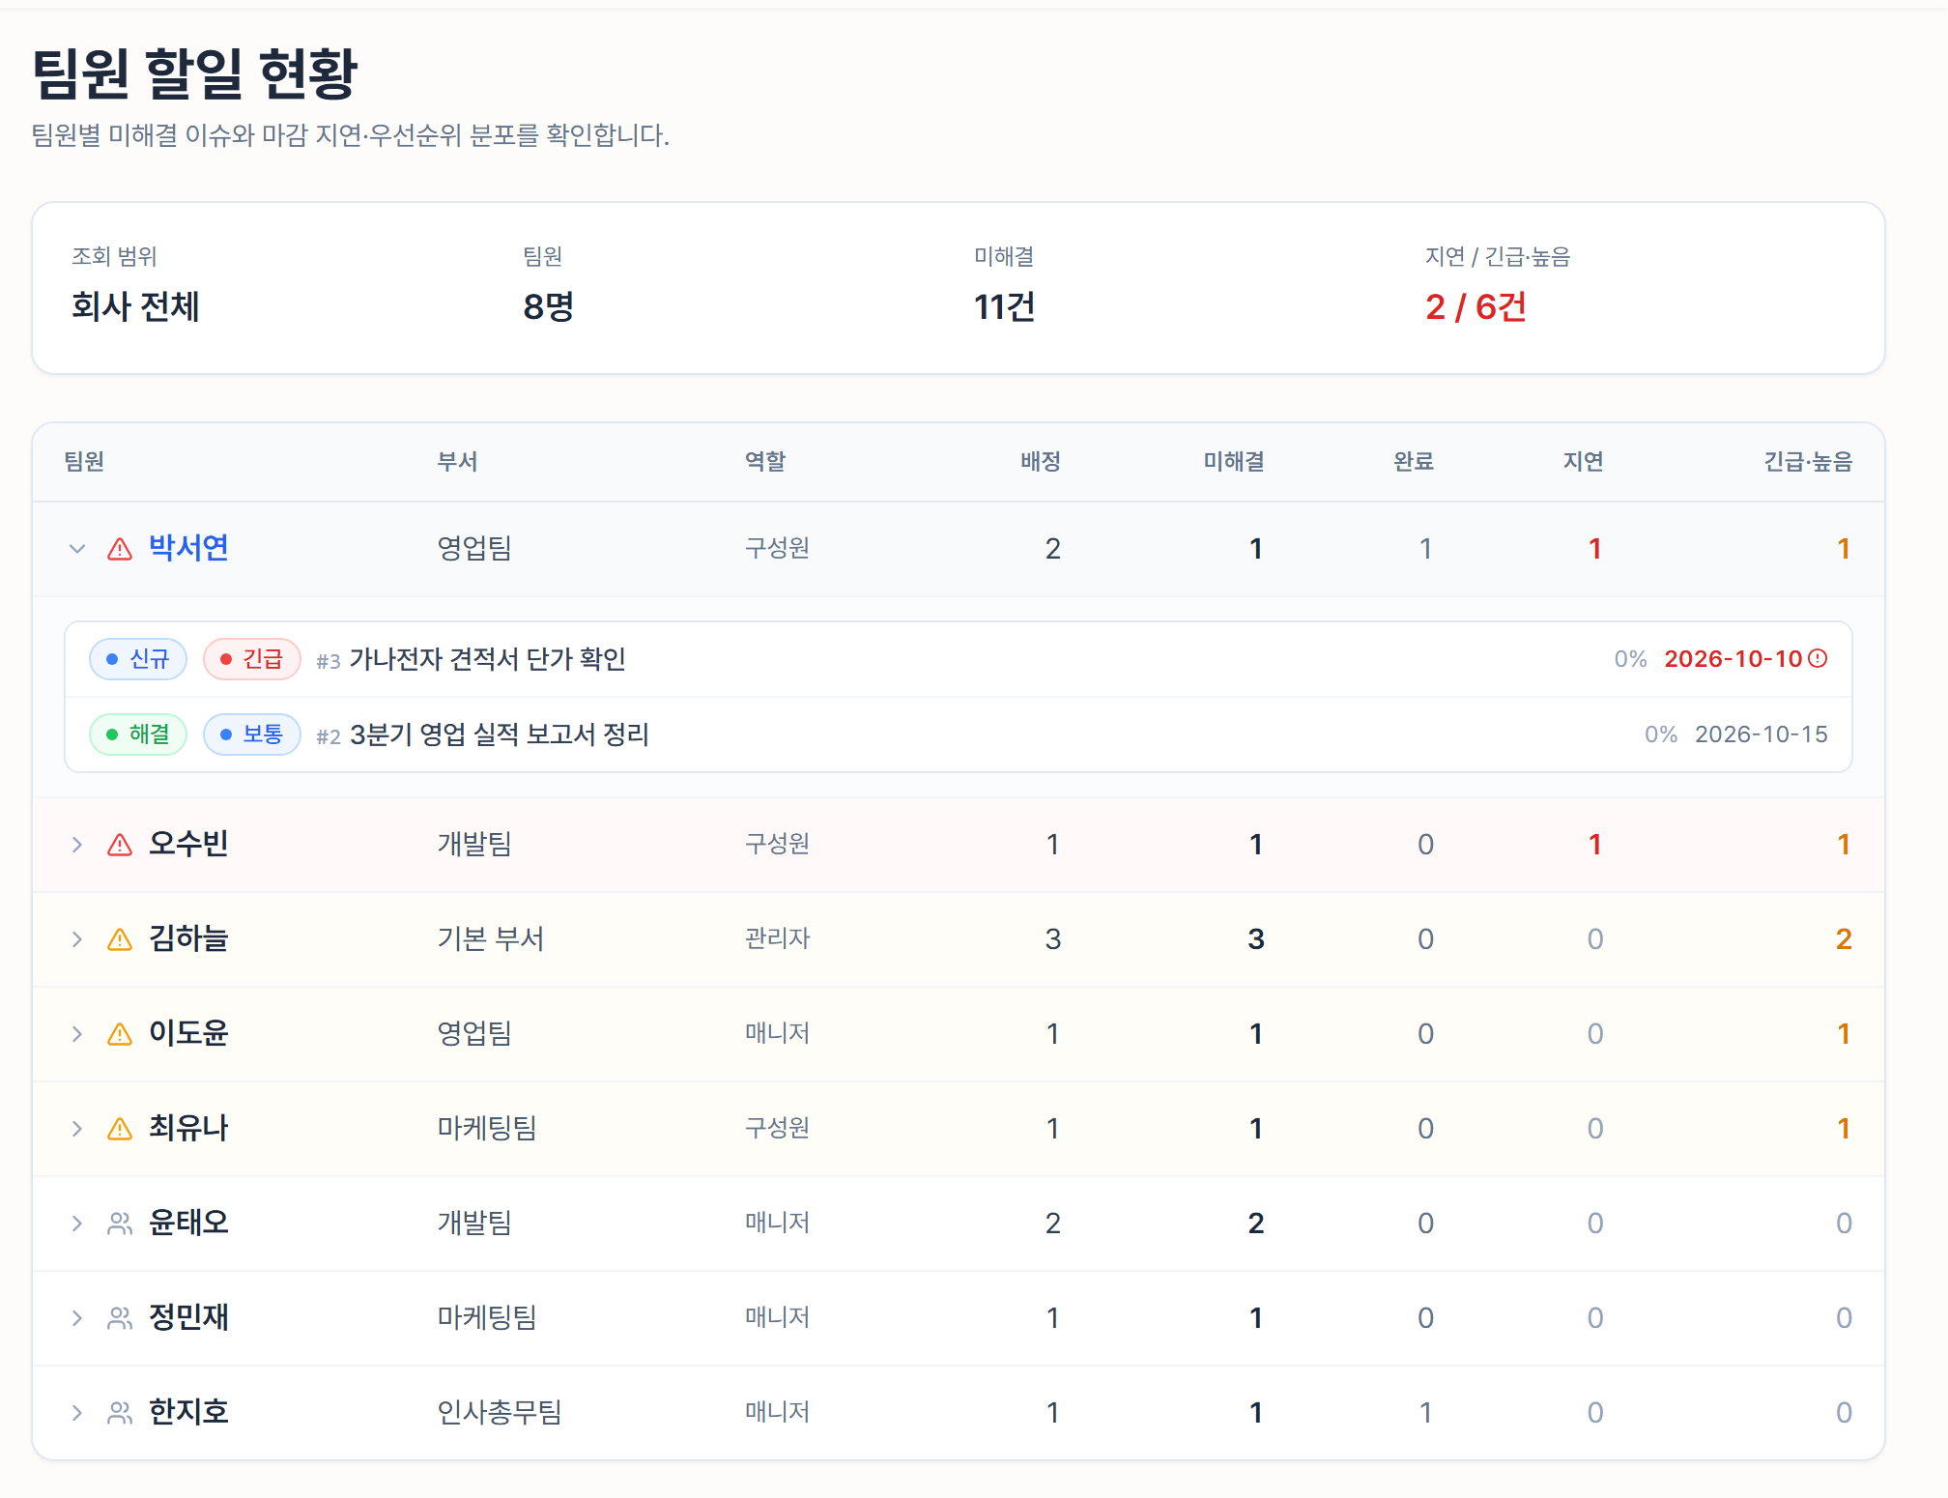Click due date 2026-10-15
Viewport: 1948px width, 1498px height.
click(1762, 735)
